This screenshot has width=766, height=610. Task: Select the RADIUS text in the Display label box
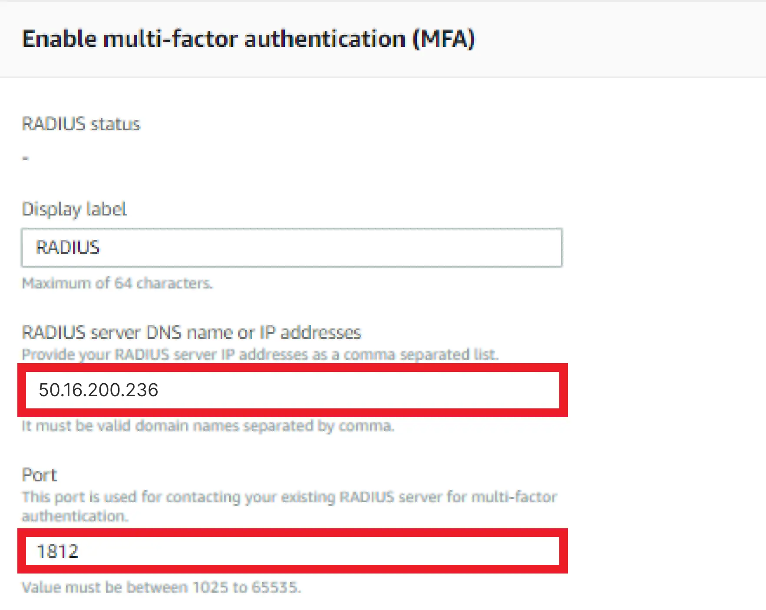tap(68, 248)
